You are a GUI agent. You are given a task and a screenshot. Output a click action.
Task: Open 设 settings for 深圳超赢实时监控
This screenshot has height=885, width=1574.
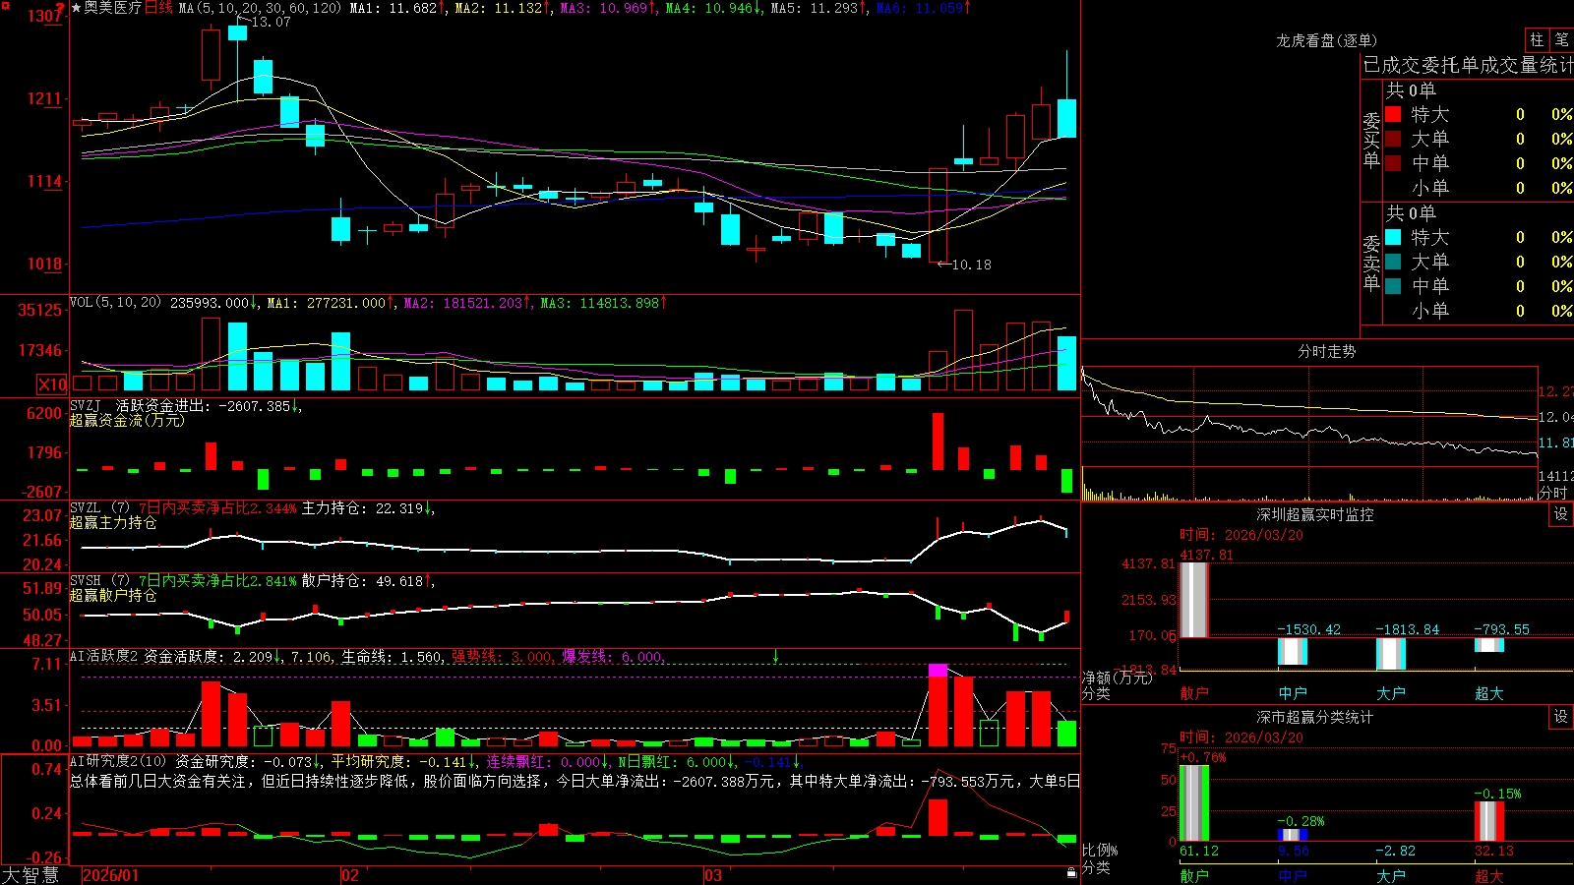pyautogui.click(x=1561, y=514)
